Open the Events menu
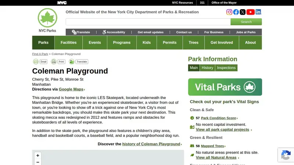The height and width of the screenshot is (165, 294). pyautogui.click(x=95, y=43)
